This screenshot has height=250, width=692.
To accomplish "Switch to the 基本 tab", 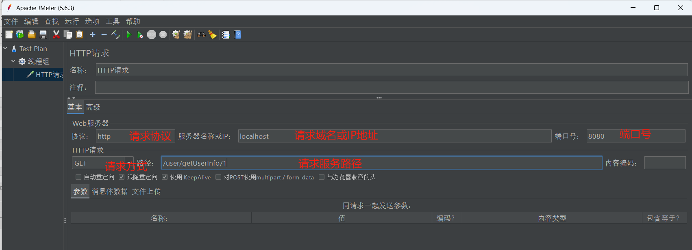I will click(75, 107).
